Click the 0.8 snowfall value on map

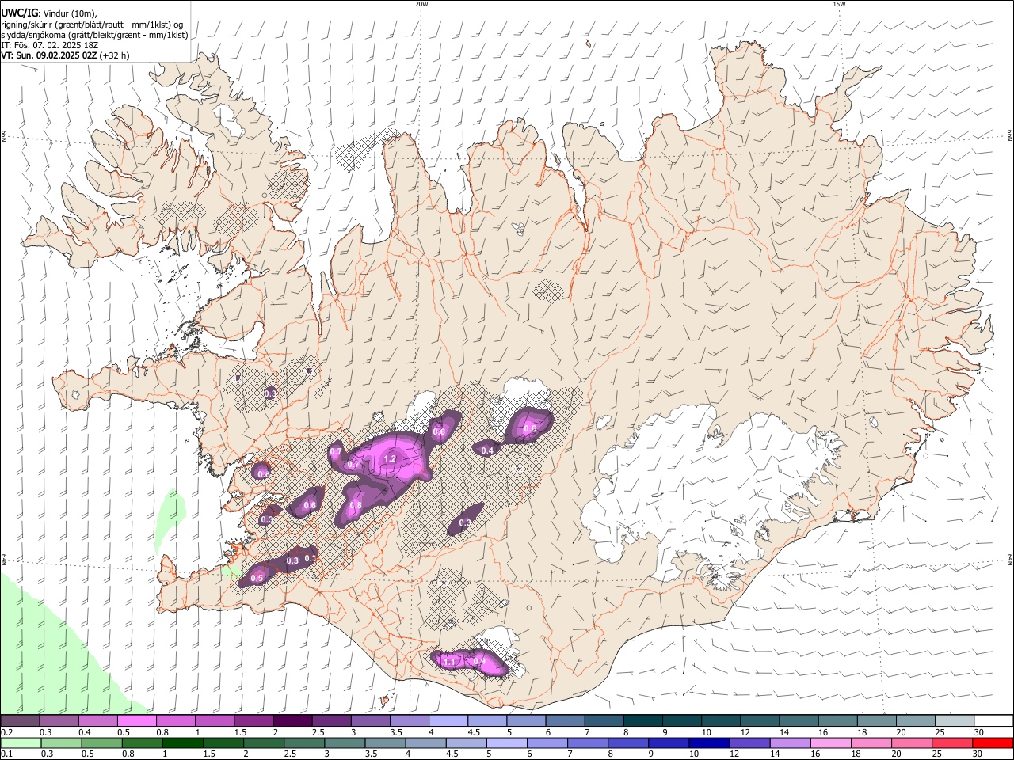356,506
